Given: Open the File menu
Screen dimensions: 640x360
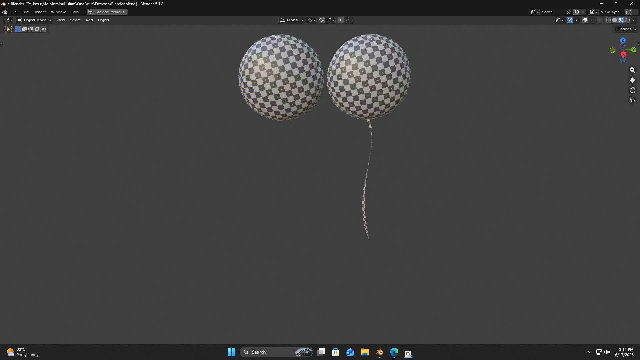Looking at the screenshot, I should [13, 12].
